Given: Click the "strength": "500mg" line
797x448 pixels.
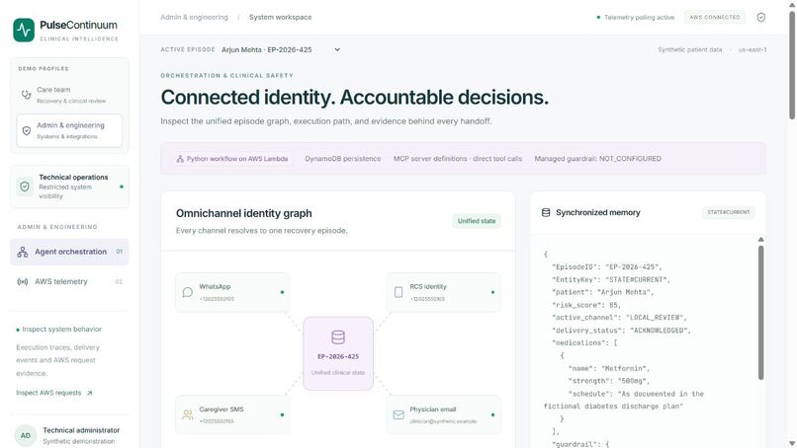Looking at the screenshot, I should tap(609, 381).
